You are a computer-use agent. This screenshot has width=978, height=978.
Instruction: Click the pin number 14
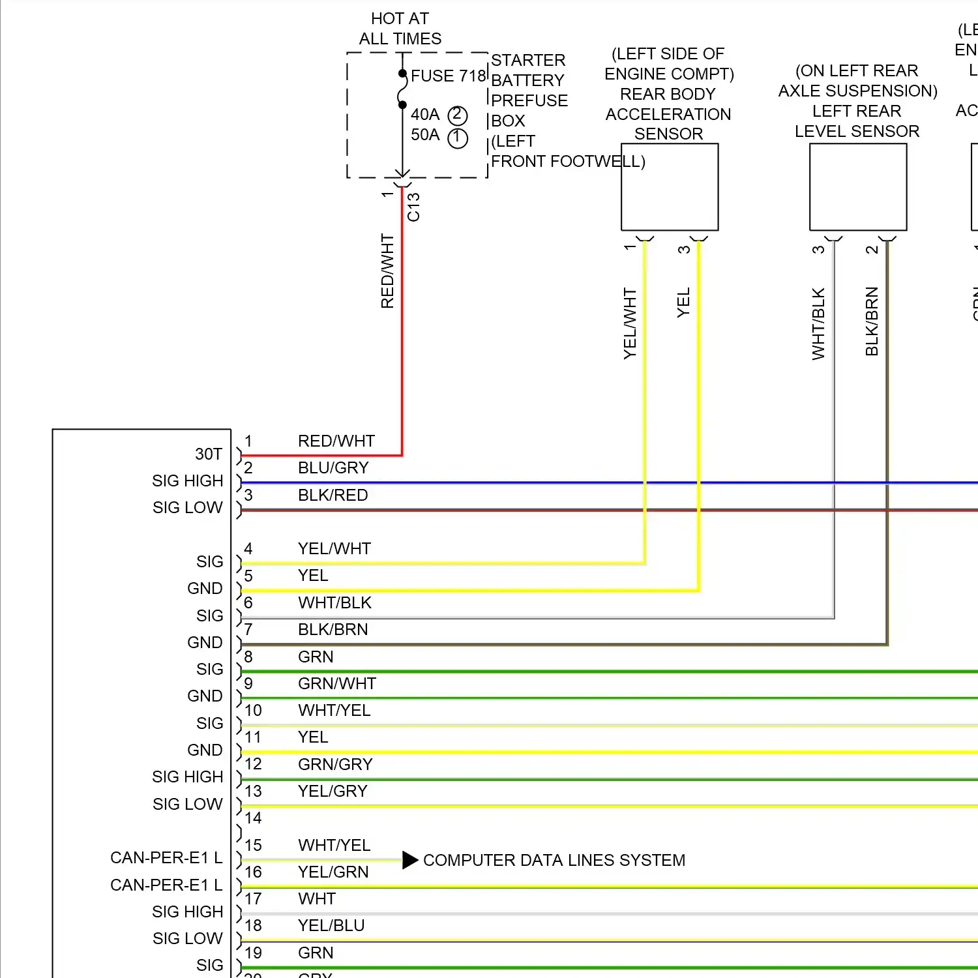point(253,818)
